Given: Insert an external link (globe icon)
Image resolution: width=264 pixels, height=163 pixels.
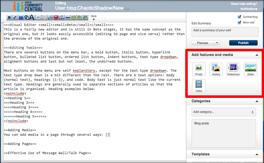Looking at the screenshot, I should [x=26, y=17].
